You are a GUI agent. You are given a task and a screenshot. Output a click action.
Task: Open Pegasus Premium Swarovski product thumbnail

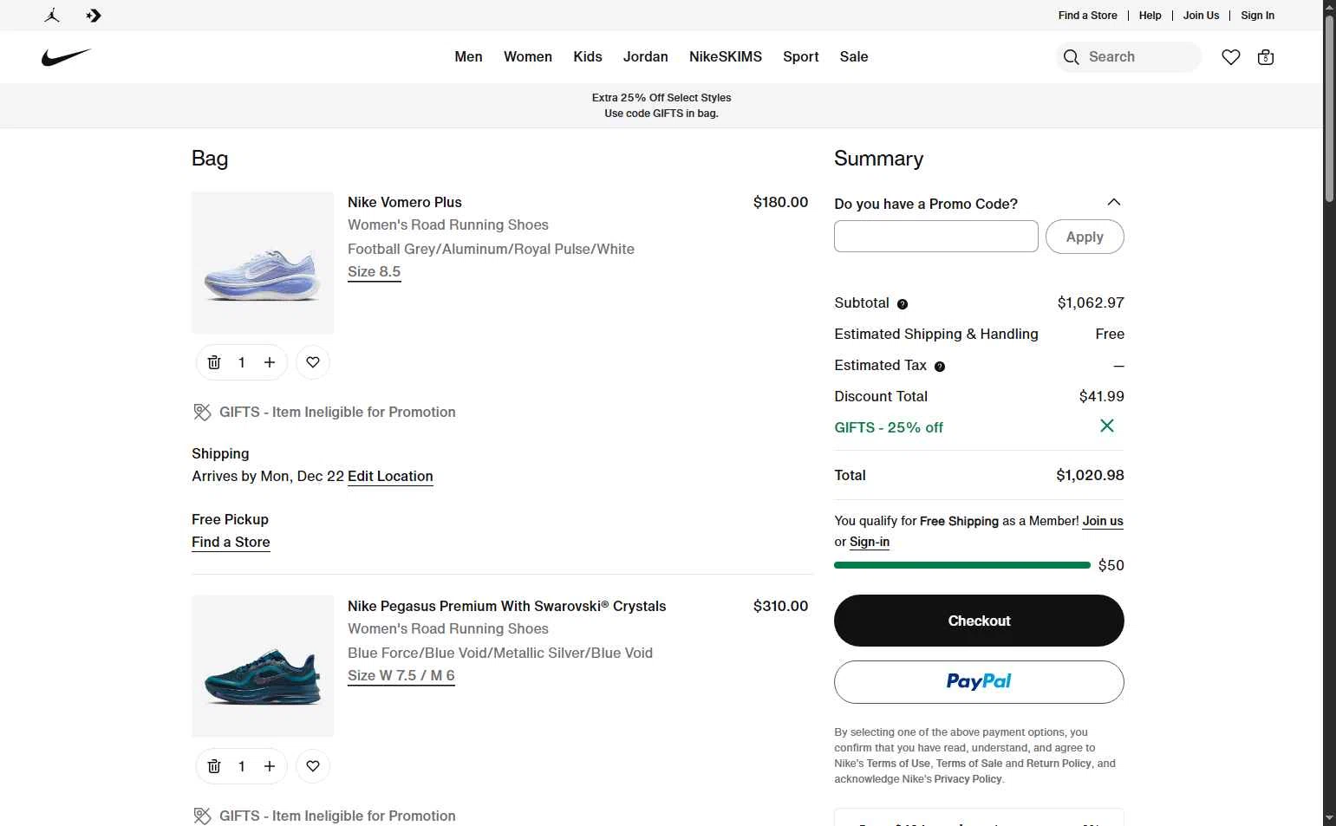coord(263,666)
